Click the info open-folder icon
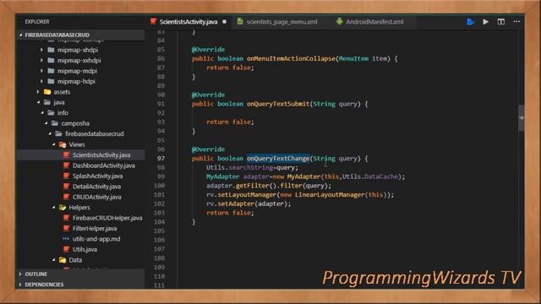 (51, 112)
